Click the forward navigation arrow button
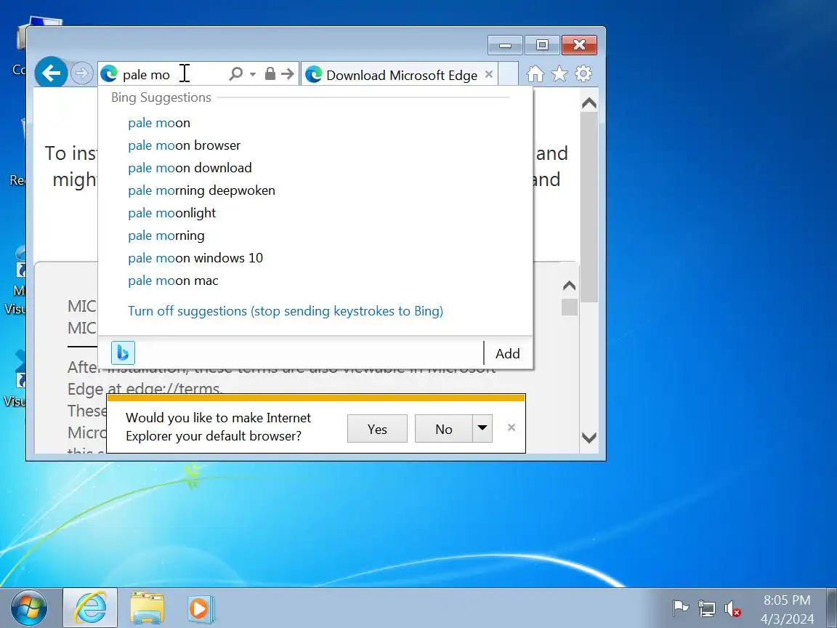The height and width of the screenshot is (628, 837). click(x=81, y=73)
